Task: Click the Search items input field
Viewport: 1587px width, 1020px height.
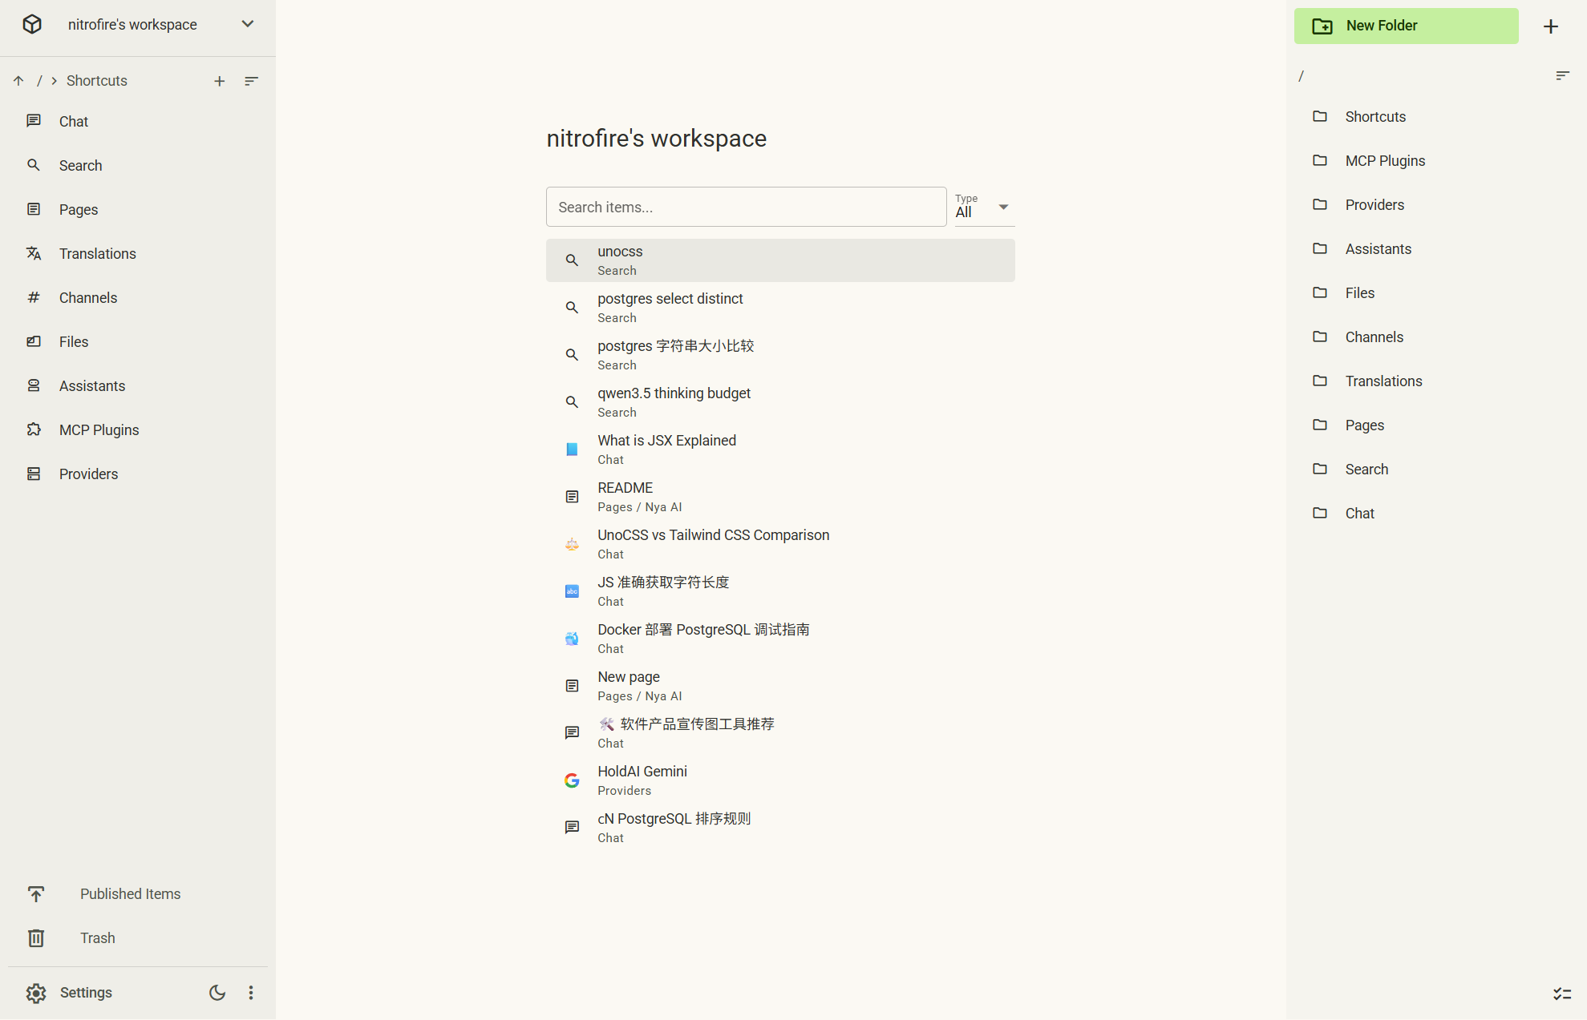Action: 746,208
